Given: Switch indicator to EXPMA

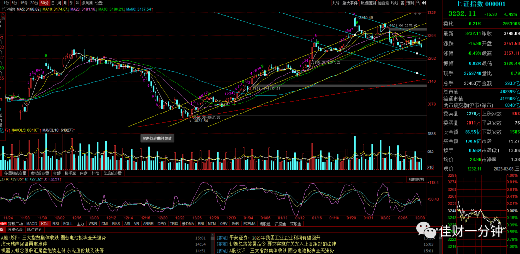Looking at the screenshot, I should pyautogui.click(x=249, y=224).
